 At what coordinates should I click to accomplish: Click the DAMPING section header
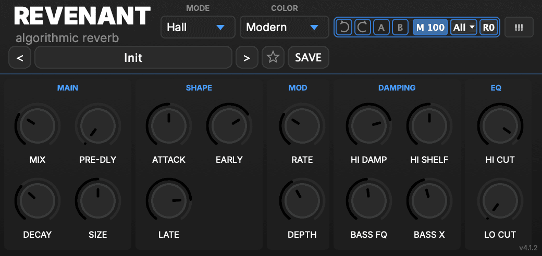click(x=397, y=87)
